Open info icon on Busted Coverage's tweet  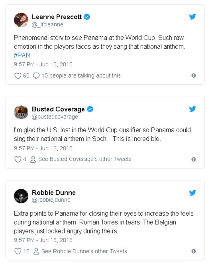point(194,159)
